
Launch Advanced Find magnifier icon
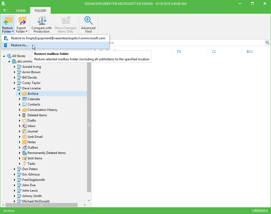(x=88, y=20)
